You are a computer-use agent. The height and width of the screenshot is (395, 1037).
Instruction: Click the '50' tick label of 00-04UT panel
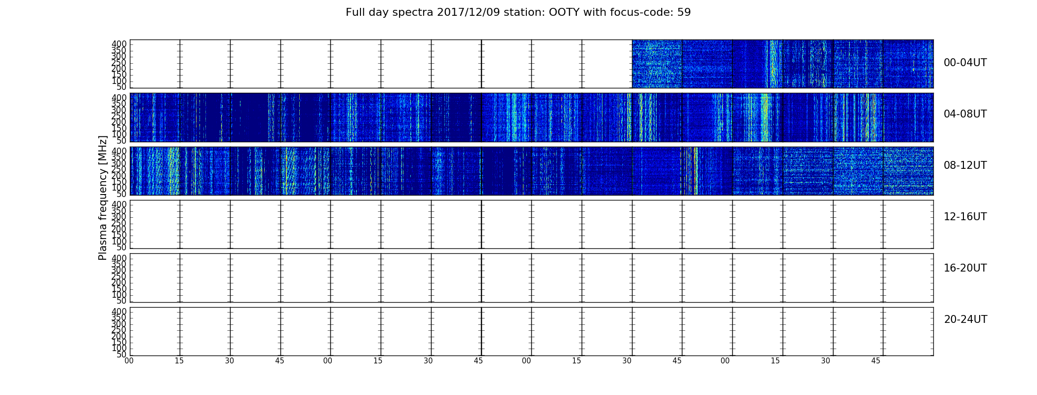121,87
